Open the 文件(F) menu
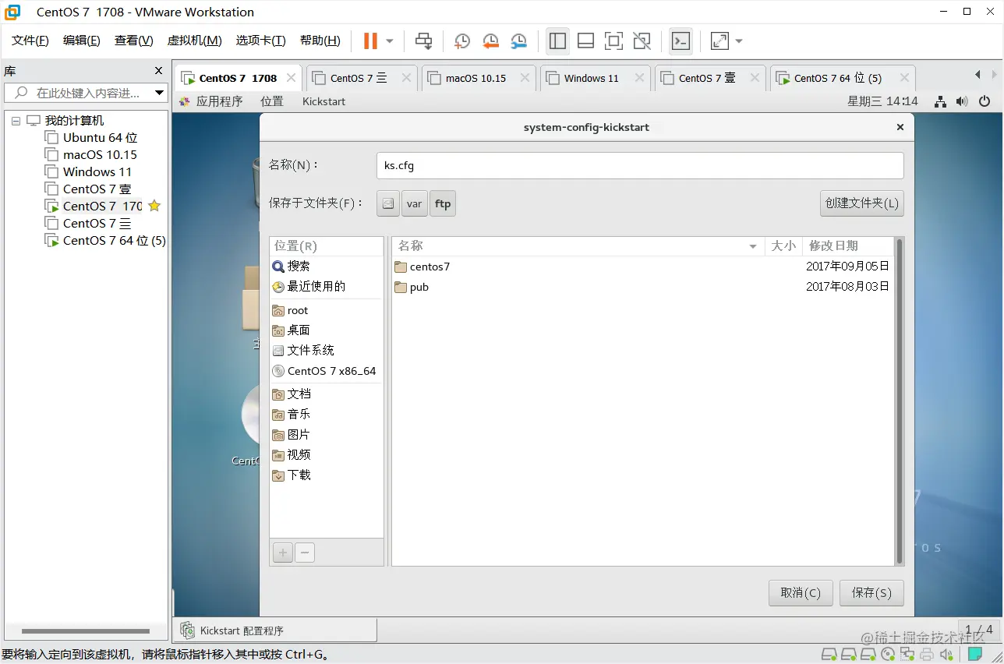The image size is (1004, 664). 30,41
